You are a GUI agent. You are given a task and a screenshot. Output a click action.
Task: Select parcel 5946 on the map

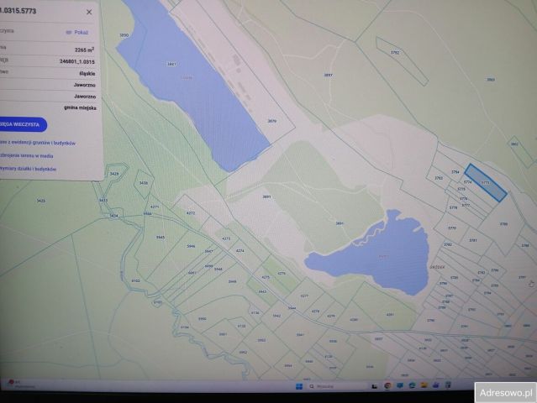pyautogui.click(x=191, y=246)
